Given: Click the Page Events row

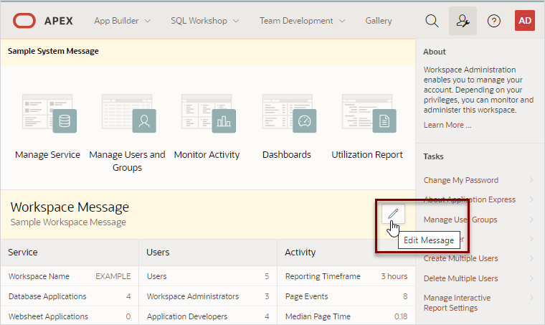Looking at the screenshot, I should 346,296.
